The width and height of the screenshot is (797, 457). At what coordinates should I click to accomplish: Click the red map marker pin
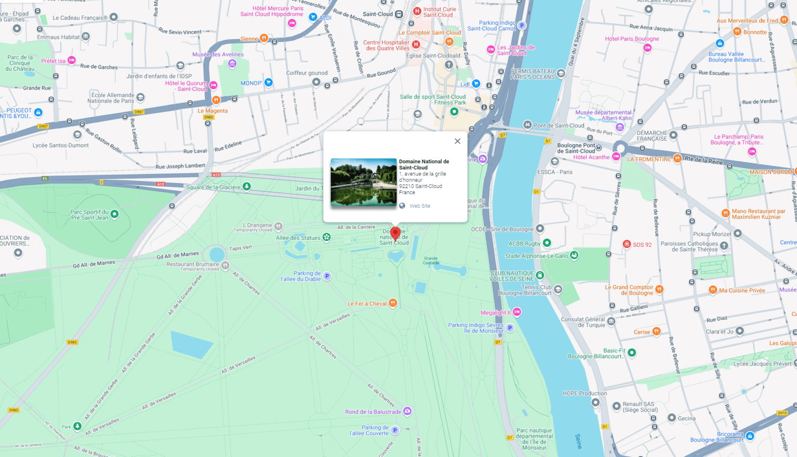click(395, 234)
